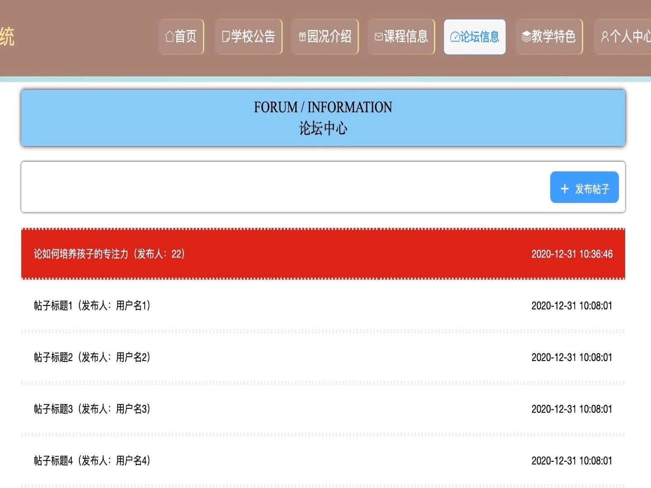
Task: Click the 10:08:01 timestamp on 帖子标题1 row
Action: point(572,306)
